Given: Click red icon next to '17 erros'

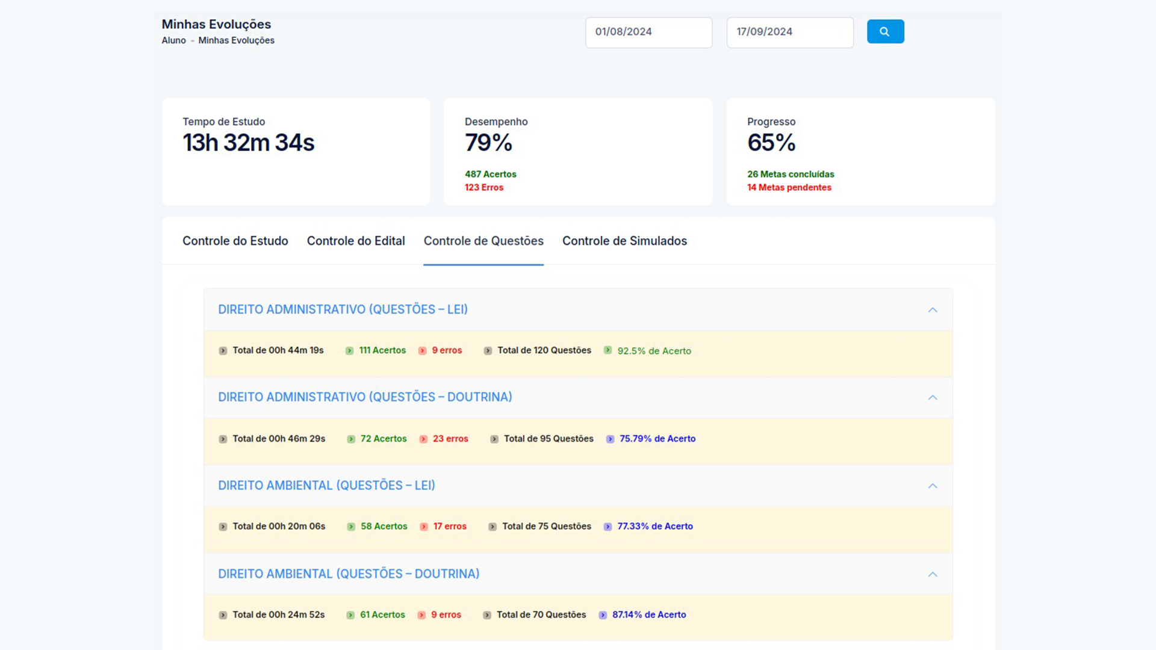Looking at the screenshot, I should click(x=424, y=527).
